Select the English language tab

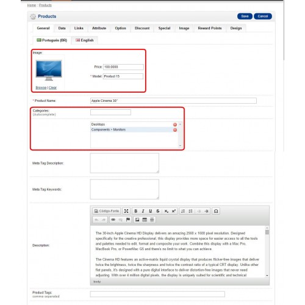coord(85,40)
